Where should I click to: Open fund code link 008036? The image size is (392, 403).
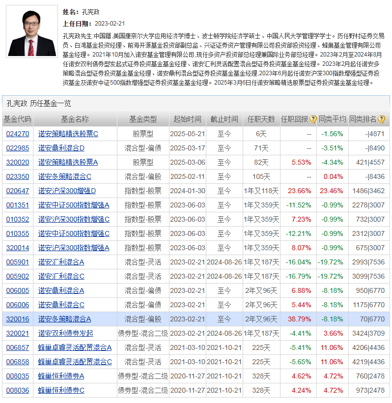pyautogui.click(x=18, y=390)
